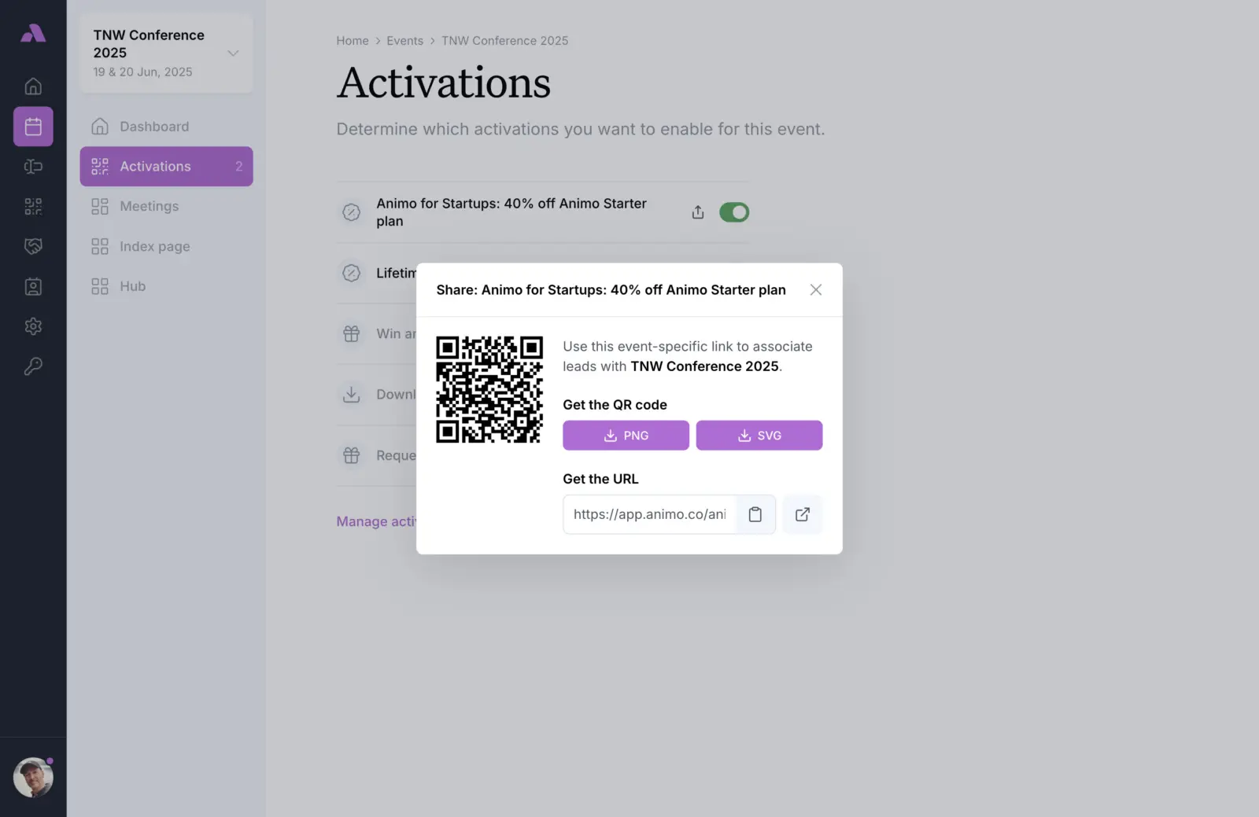Copy the URL using the clipboard icon
The width and height of the screenshot is (1259, 817).
[x=755, y=514]
